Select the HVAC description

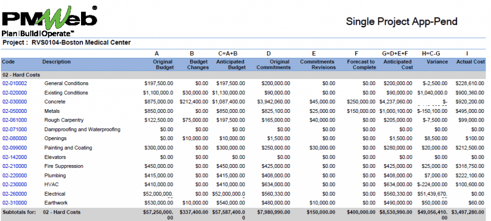point(51,185)
